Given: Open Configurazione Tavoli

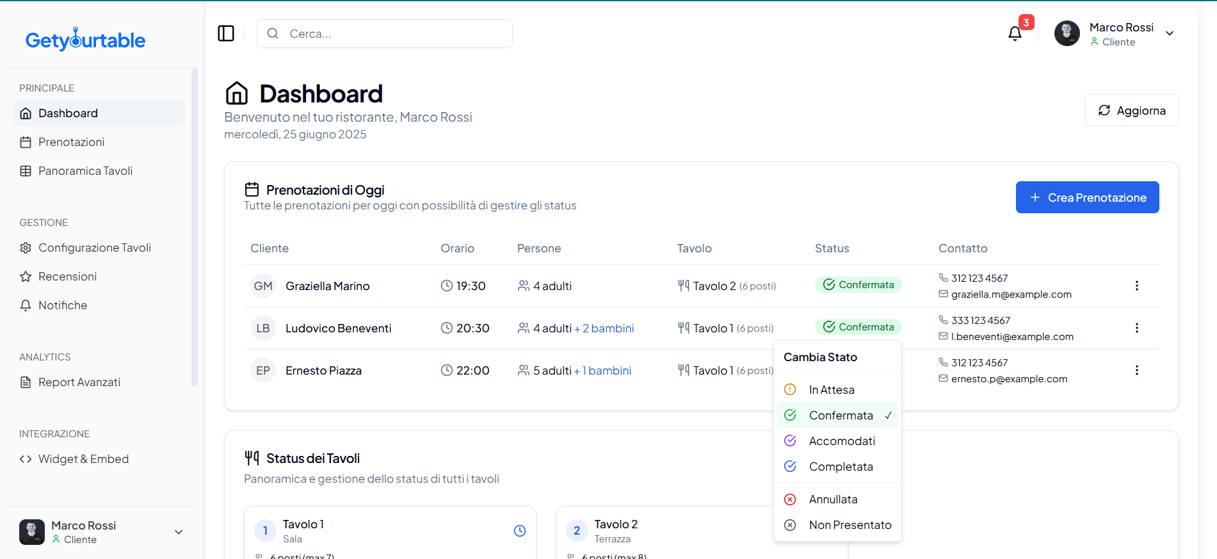Looking at the screenshot, I should tap(99, 248).
